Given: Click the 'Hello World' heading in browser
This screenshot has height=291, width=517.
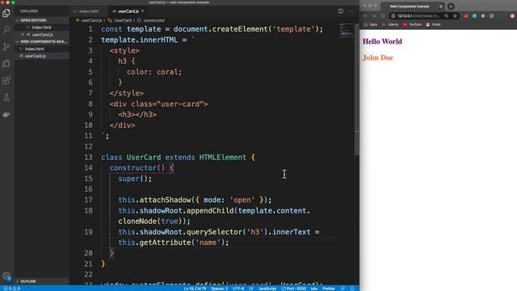Looking at the screenshot, I should pos(382,41).
